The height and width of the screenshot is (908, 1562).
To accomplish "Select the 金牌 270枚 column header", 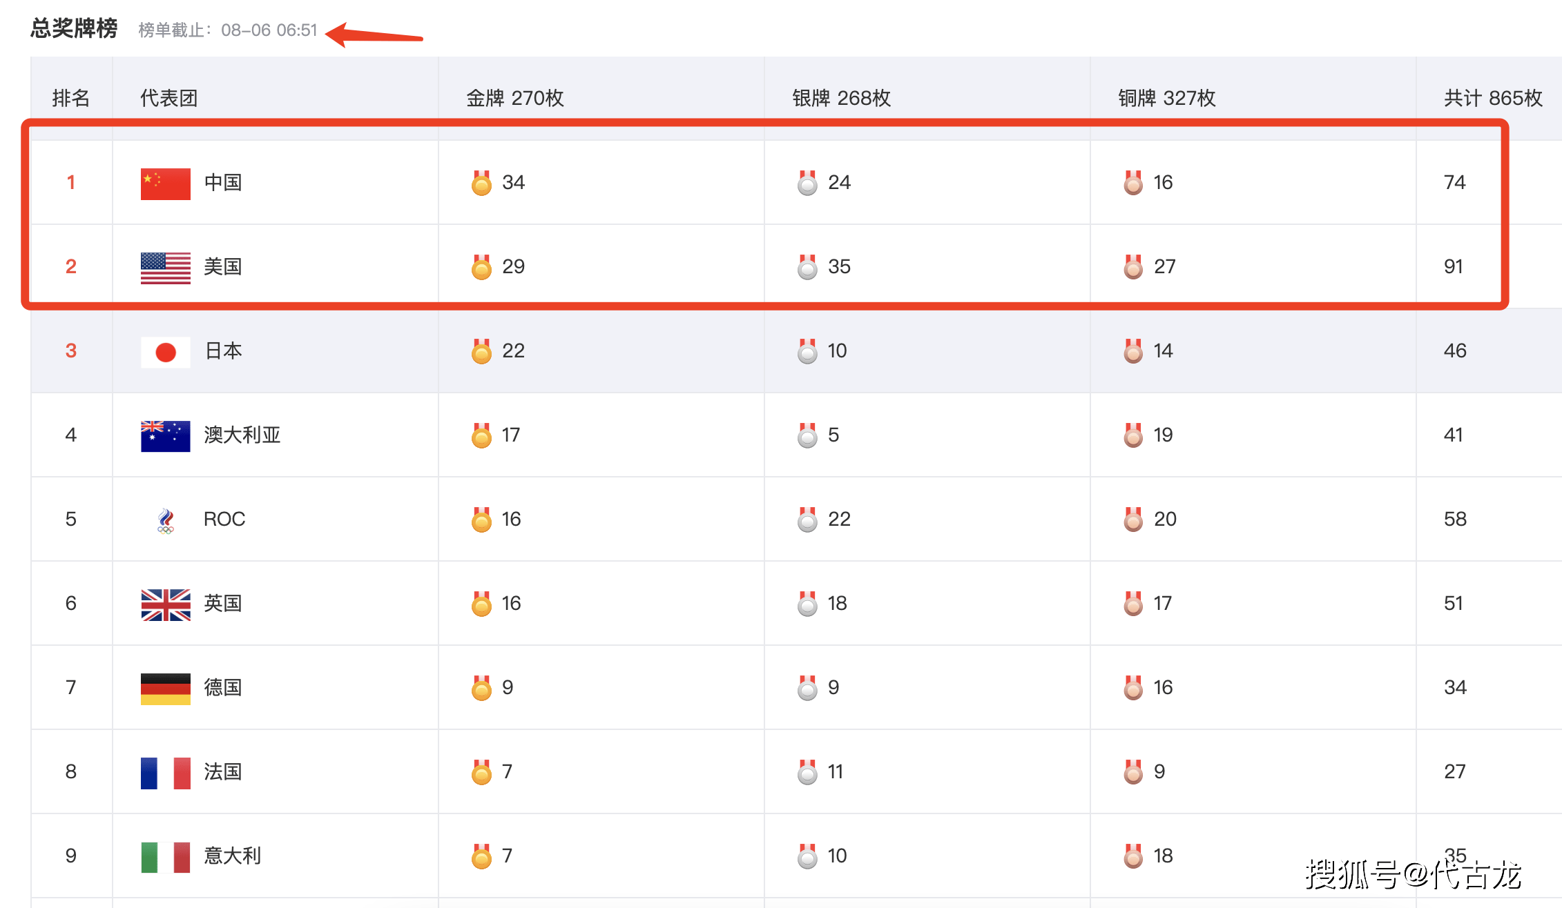I will (515, 98).
